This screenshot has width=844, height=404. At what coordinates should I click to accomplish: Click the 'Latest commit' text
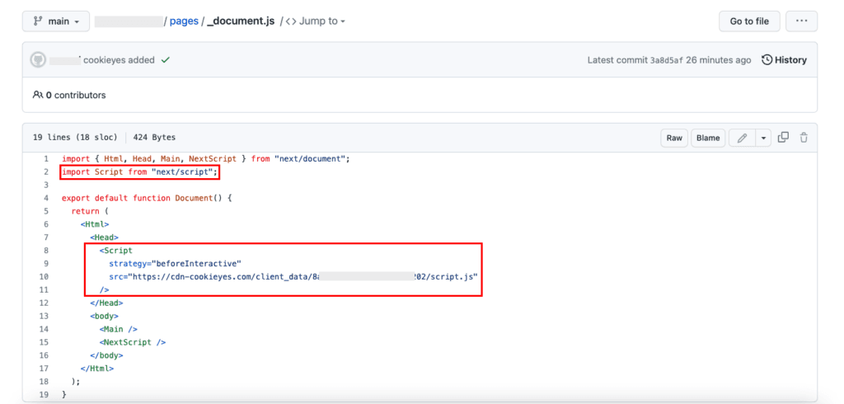click(x=617, y=60)
